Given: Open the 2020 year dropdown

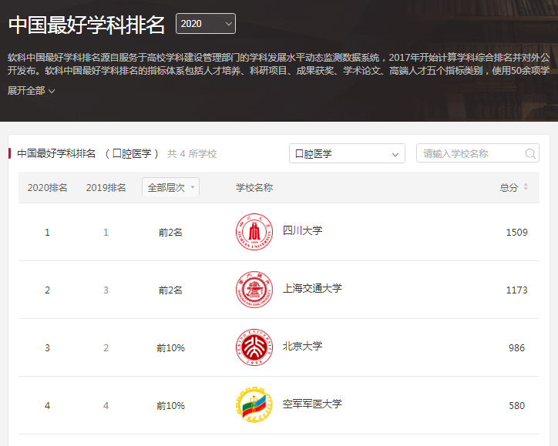Looking at the screenshot, I should [206, 23].
